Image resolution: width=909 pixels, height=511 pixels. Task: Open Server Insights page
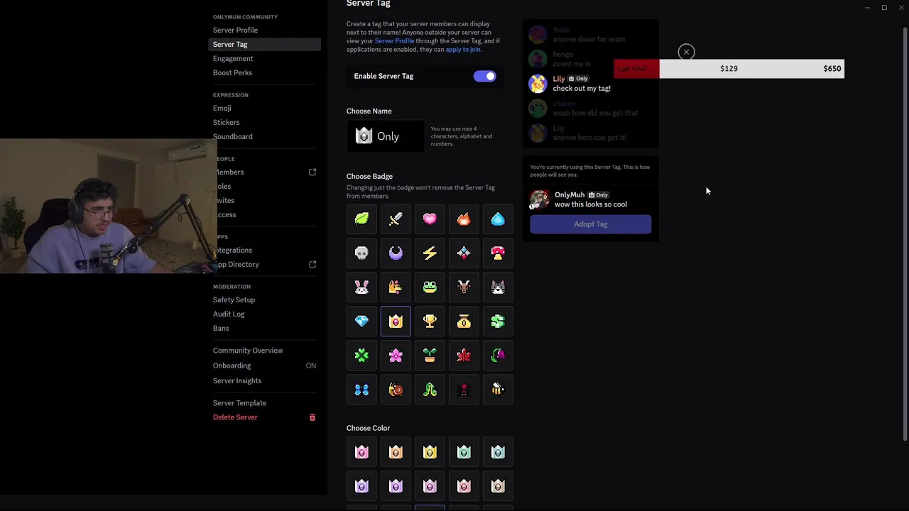tap(265, 380)
